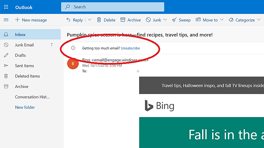This screenshot has width=264, height=148.
Task: Expand the Junk dropdown chevron
Action: click(x=165, y=20)
